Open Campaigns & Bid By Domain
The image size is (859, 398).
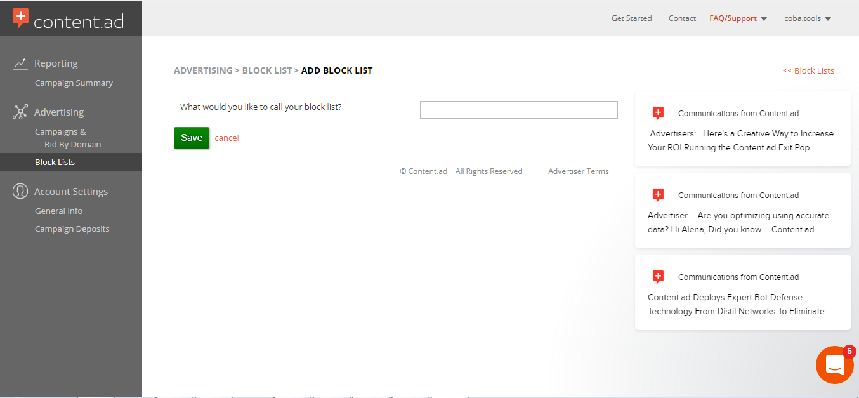click(x=68, y=138)
